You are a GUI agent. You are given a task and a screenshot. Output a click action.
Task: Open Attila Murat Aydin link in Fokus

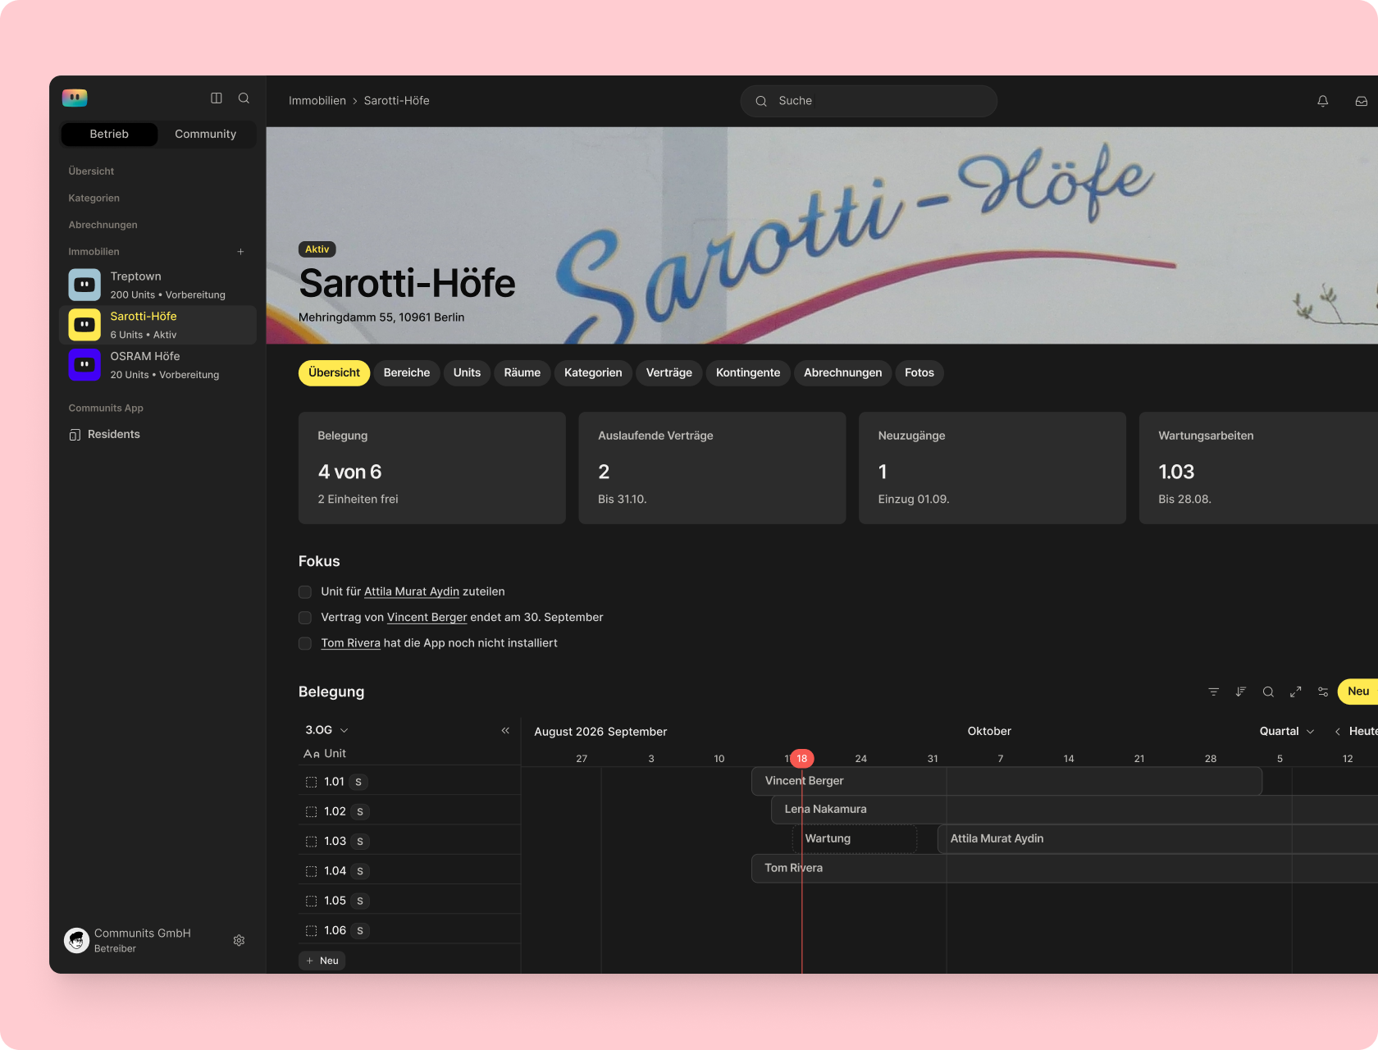point(412,591)
